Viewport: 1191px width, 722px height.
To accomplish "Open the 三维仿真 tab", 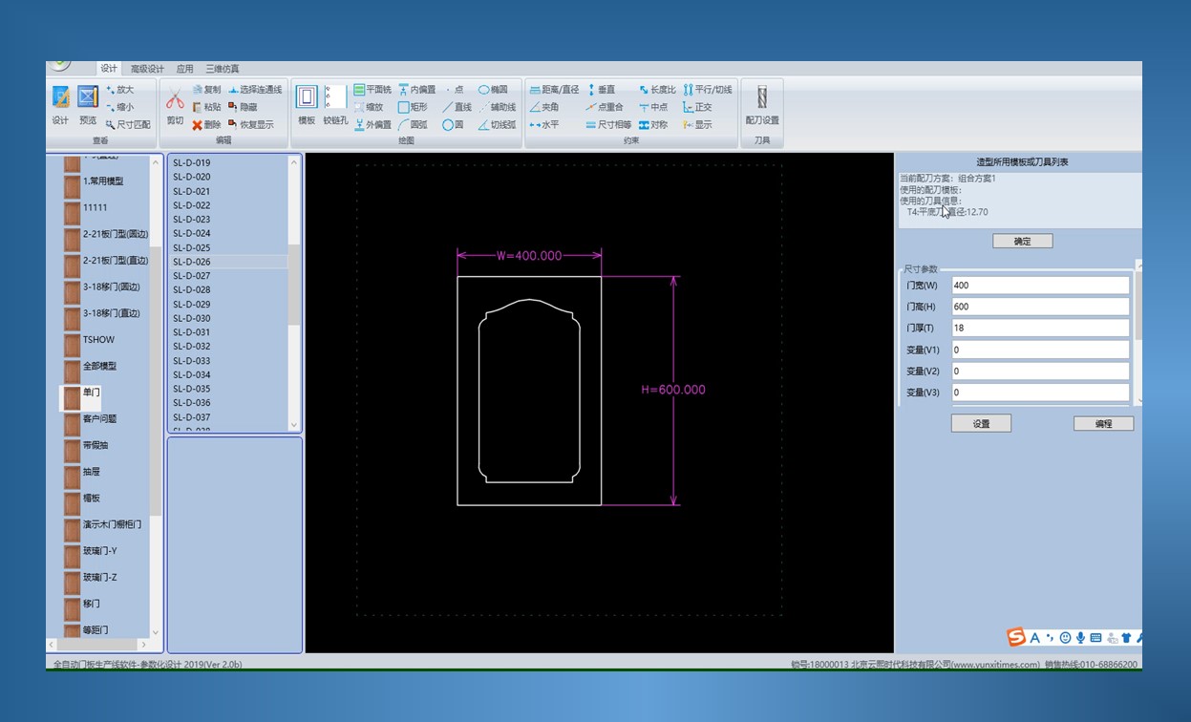I will (222, 69).
